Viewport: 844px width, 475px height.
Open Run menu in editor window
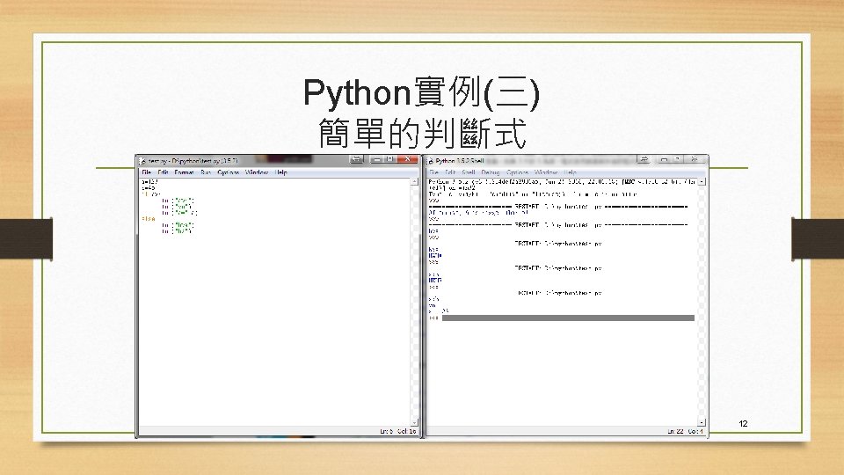point(206,172)
